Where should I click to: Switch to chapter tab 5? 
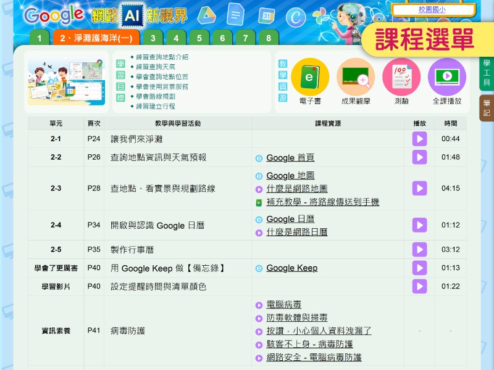pos(199,38)
